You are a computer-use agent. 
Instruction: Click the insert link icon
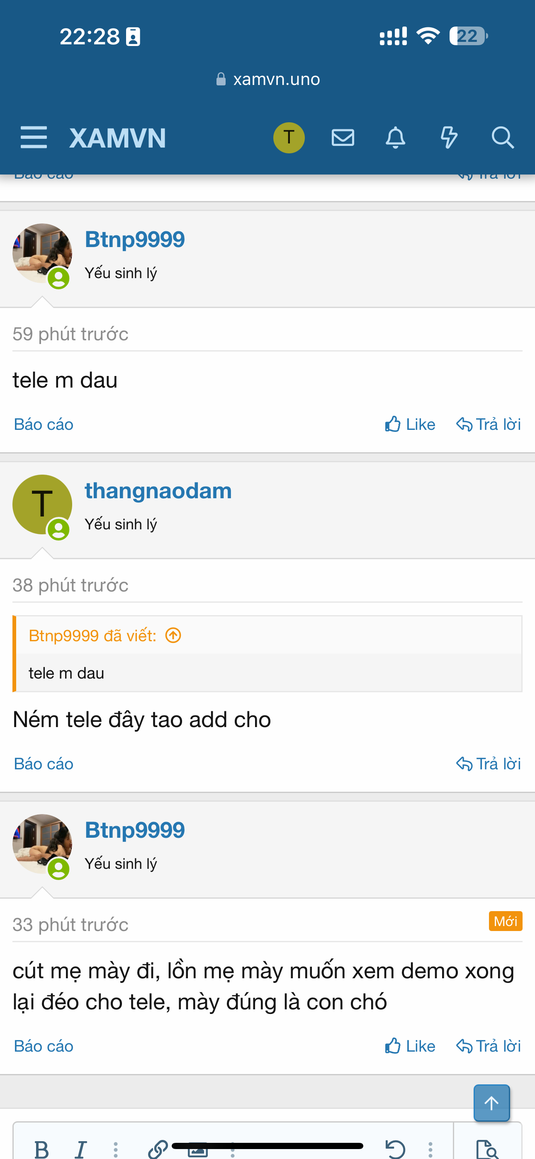(x=158, y=1149)
